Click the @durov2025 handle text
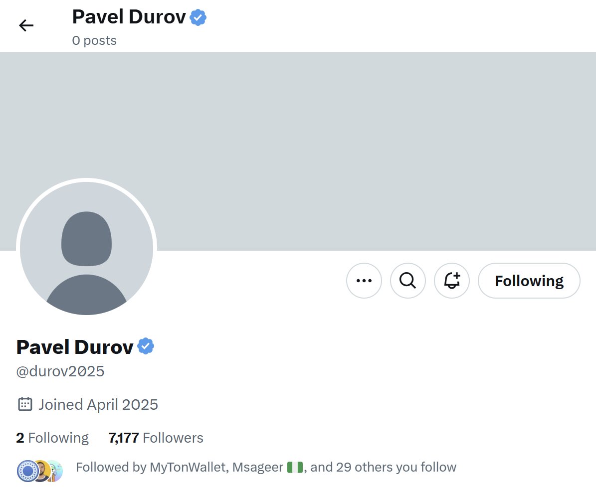Viewport: 596px width, 495px height. click(x=60, y=371)
